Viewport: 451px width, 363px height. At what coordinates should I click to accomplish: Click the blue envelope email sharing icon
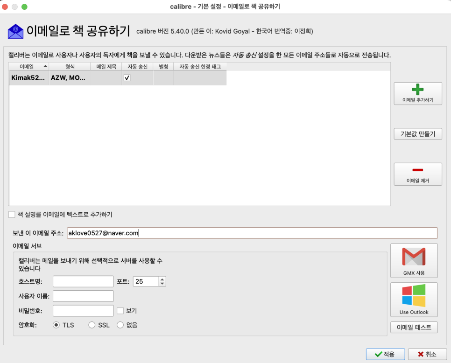click(x=15, y=31)
